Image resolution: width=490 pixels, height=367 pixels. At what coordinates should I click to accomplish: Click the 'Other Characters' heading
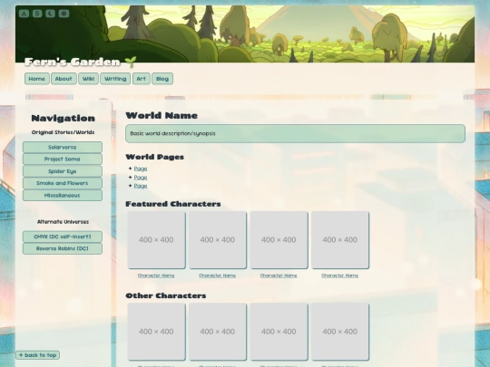[x=166, y=295]
